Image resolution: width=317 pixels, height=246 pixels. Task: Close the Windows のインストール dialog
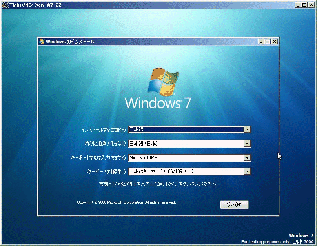[x=275, y=42]
